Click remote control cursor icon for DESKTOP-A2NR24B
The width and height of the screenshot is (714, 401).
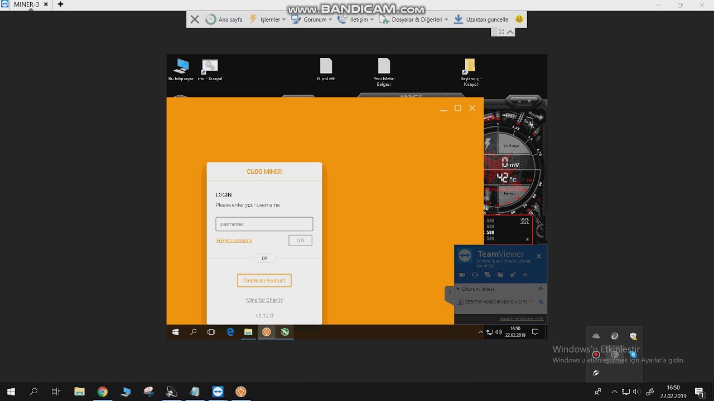tap(541, 302)
